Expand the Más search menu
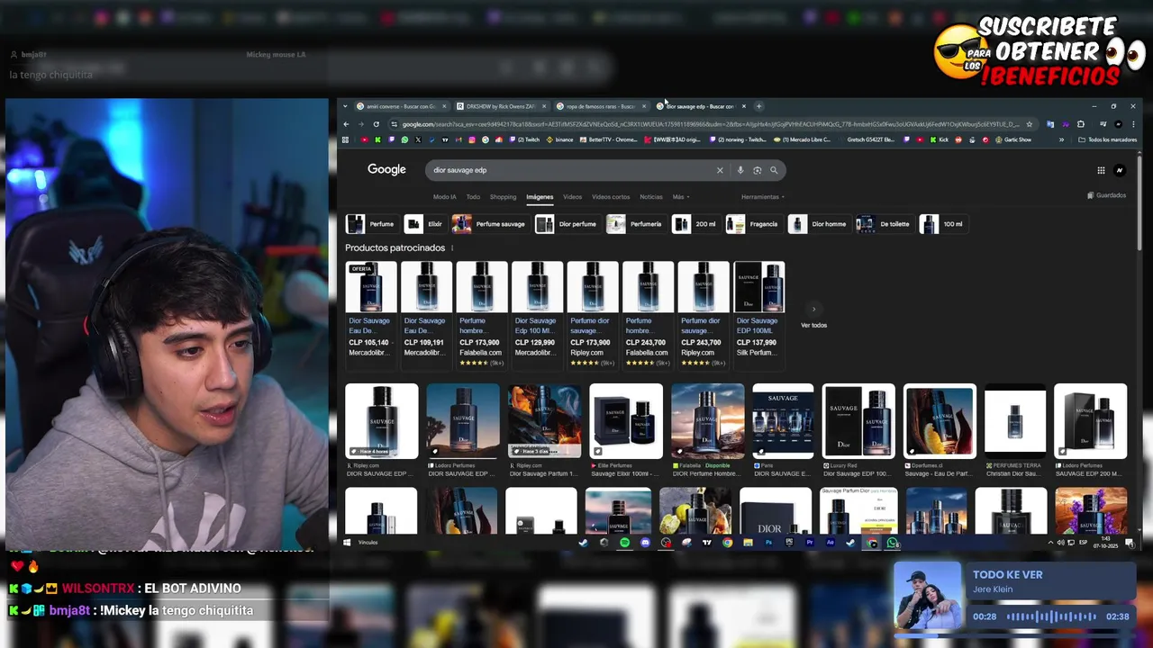Image resolution: width=1153 pixels, height=648 pixels. (x=680, y=197)
